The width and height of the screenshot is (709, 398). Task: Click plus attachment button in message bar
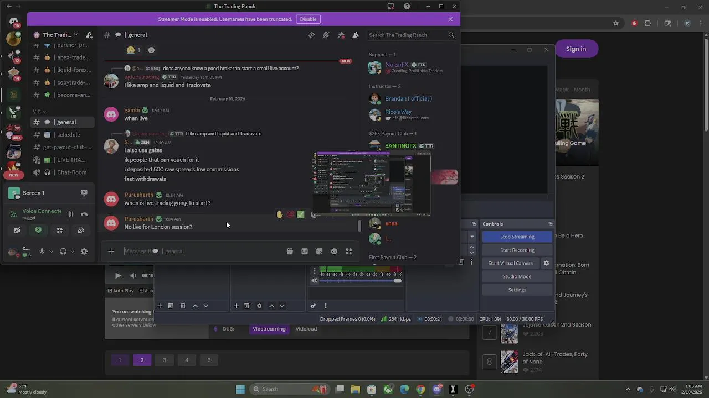[111, 252]
